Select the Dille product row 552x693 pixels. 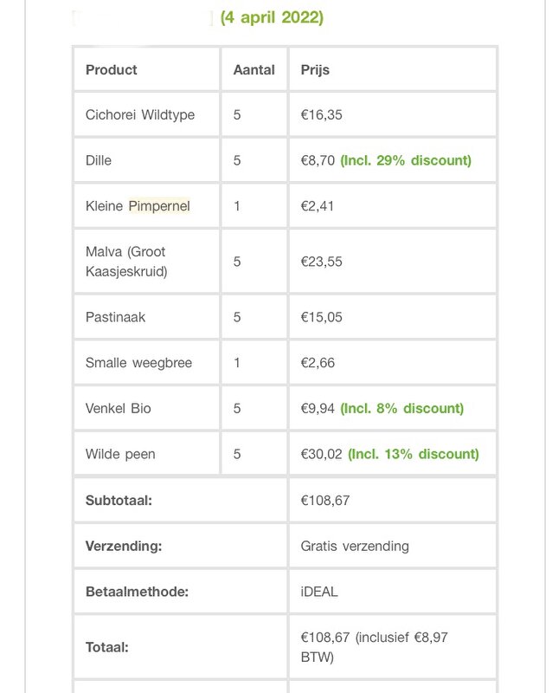(x=286, y=160)
